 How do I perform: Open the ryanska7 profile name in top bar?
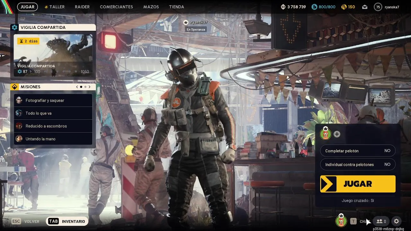392,7
